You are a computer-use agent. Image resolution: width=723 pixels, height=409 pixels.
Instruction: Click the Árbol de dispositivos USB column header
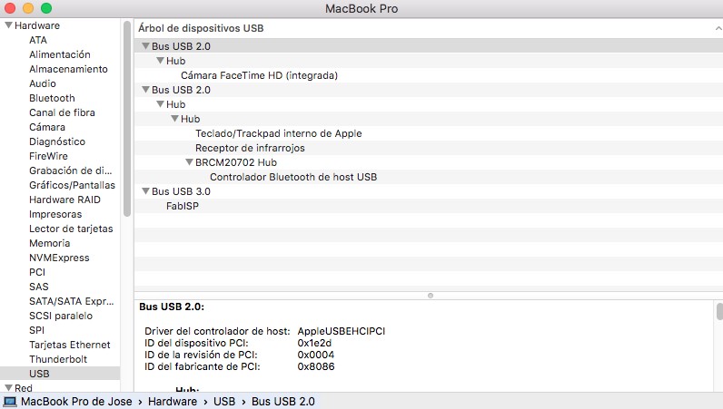201,28
